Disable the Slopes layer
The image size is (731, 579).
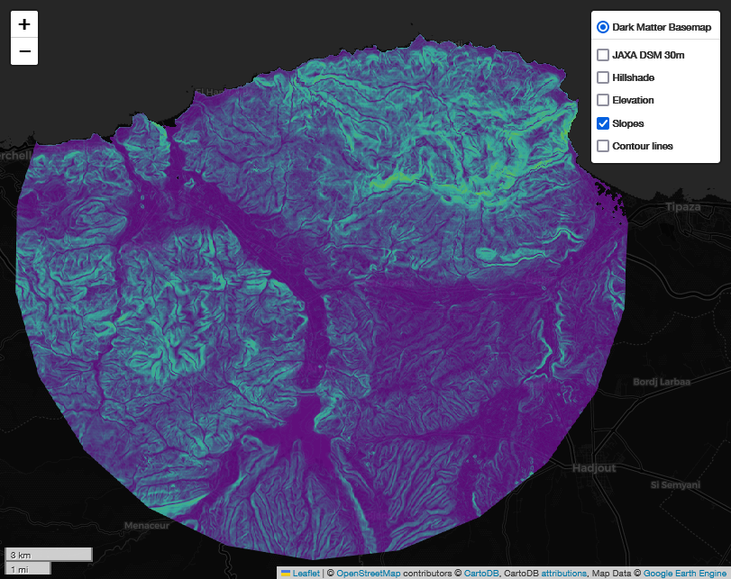pyautogui.click(x=602, y=123)
